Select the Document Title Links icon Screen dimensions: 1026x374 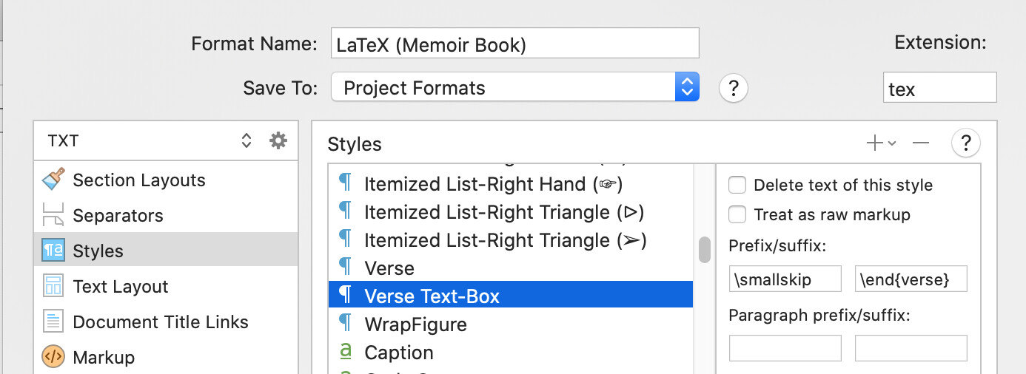coord(53,322)
